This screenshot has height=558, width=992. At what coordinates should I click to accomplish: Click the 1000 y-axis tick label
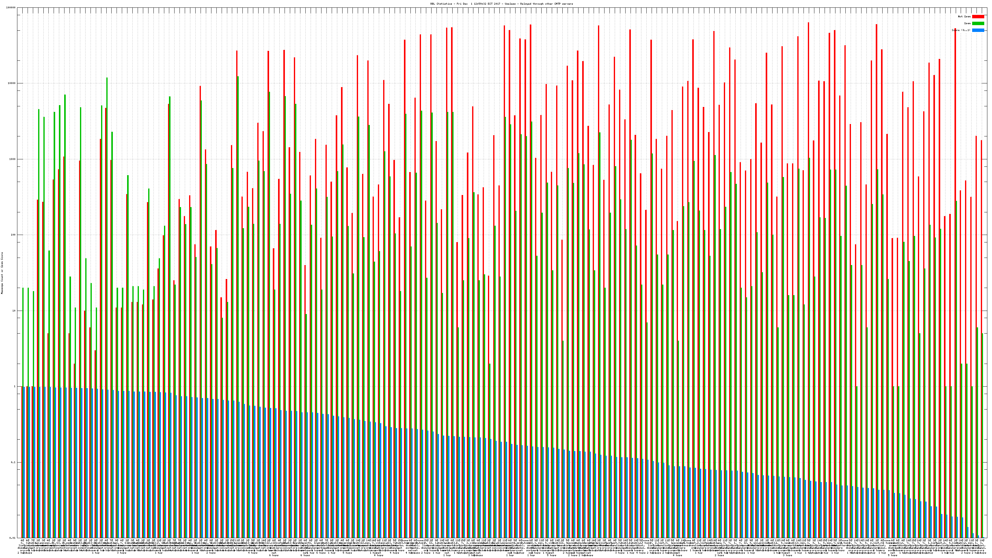click(x=13, y=159)
